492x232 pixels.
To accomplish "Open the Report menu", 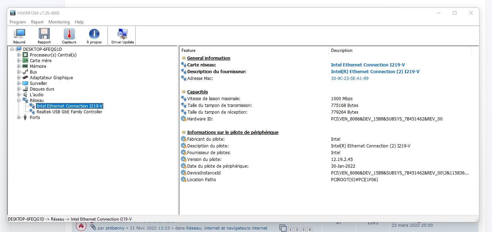I will click(x=37, y=22).
